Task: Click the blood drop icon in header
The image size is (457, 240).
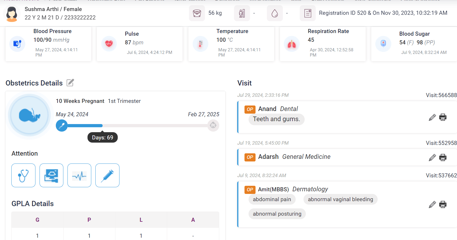Action: 275,13
